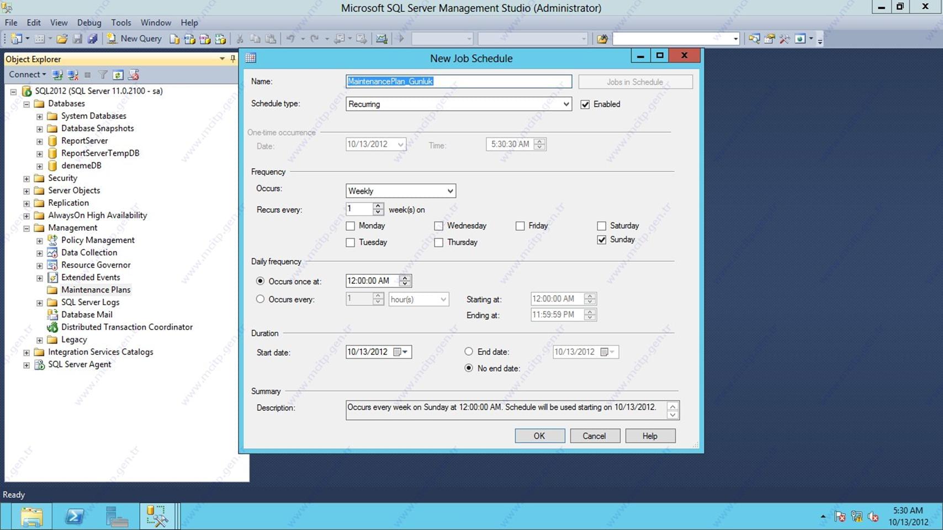Screen dimensions: 943x530
Task: Open the Toolbox wrench icon
Action: pos(785,39)
